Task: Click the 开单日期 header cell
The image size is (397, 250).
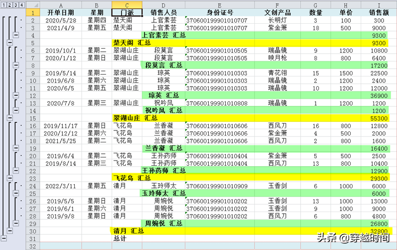Action: point(61,12)
